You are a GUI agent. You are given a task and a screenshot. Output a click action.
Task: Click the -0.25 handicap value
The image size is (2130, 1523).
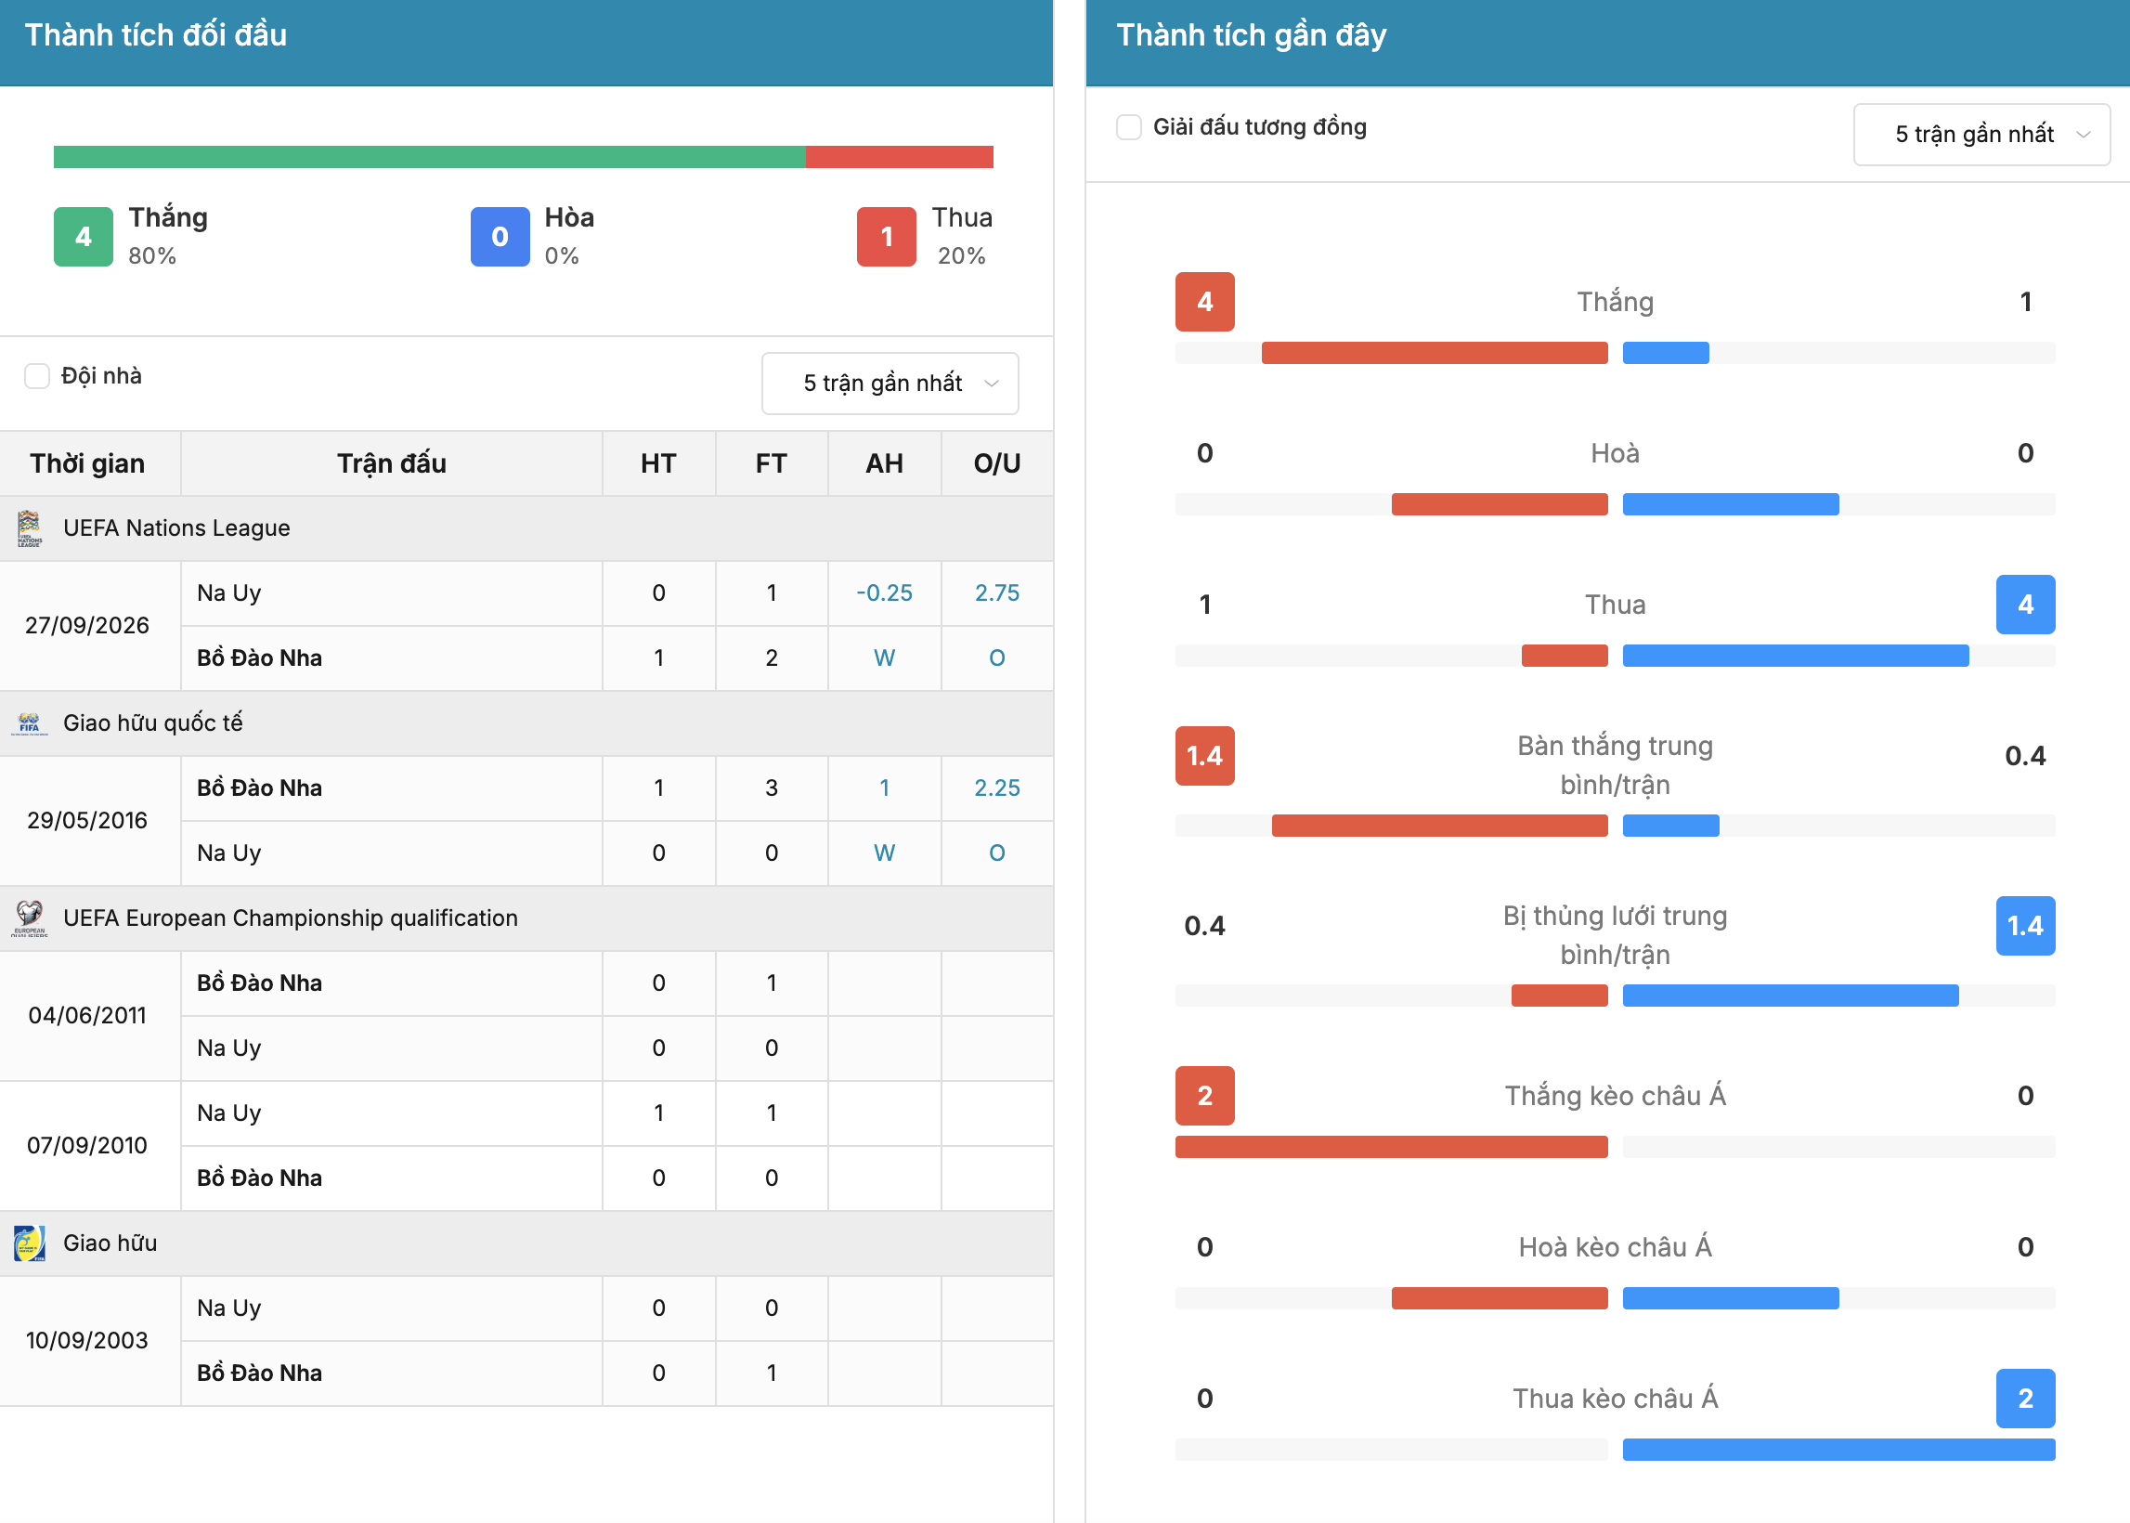point(884,592)
